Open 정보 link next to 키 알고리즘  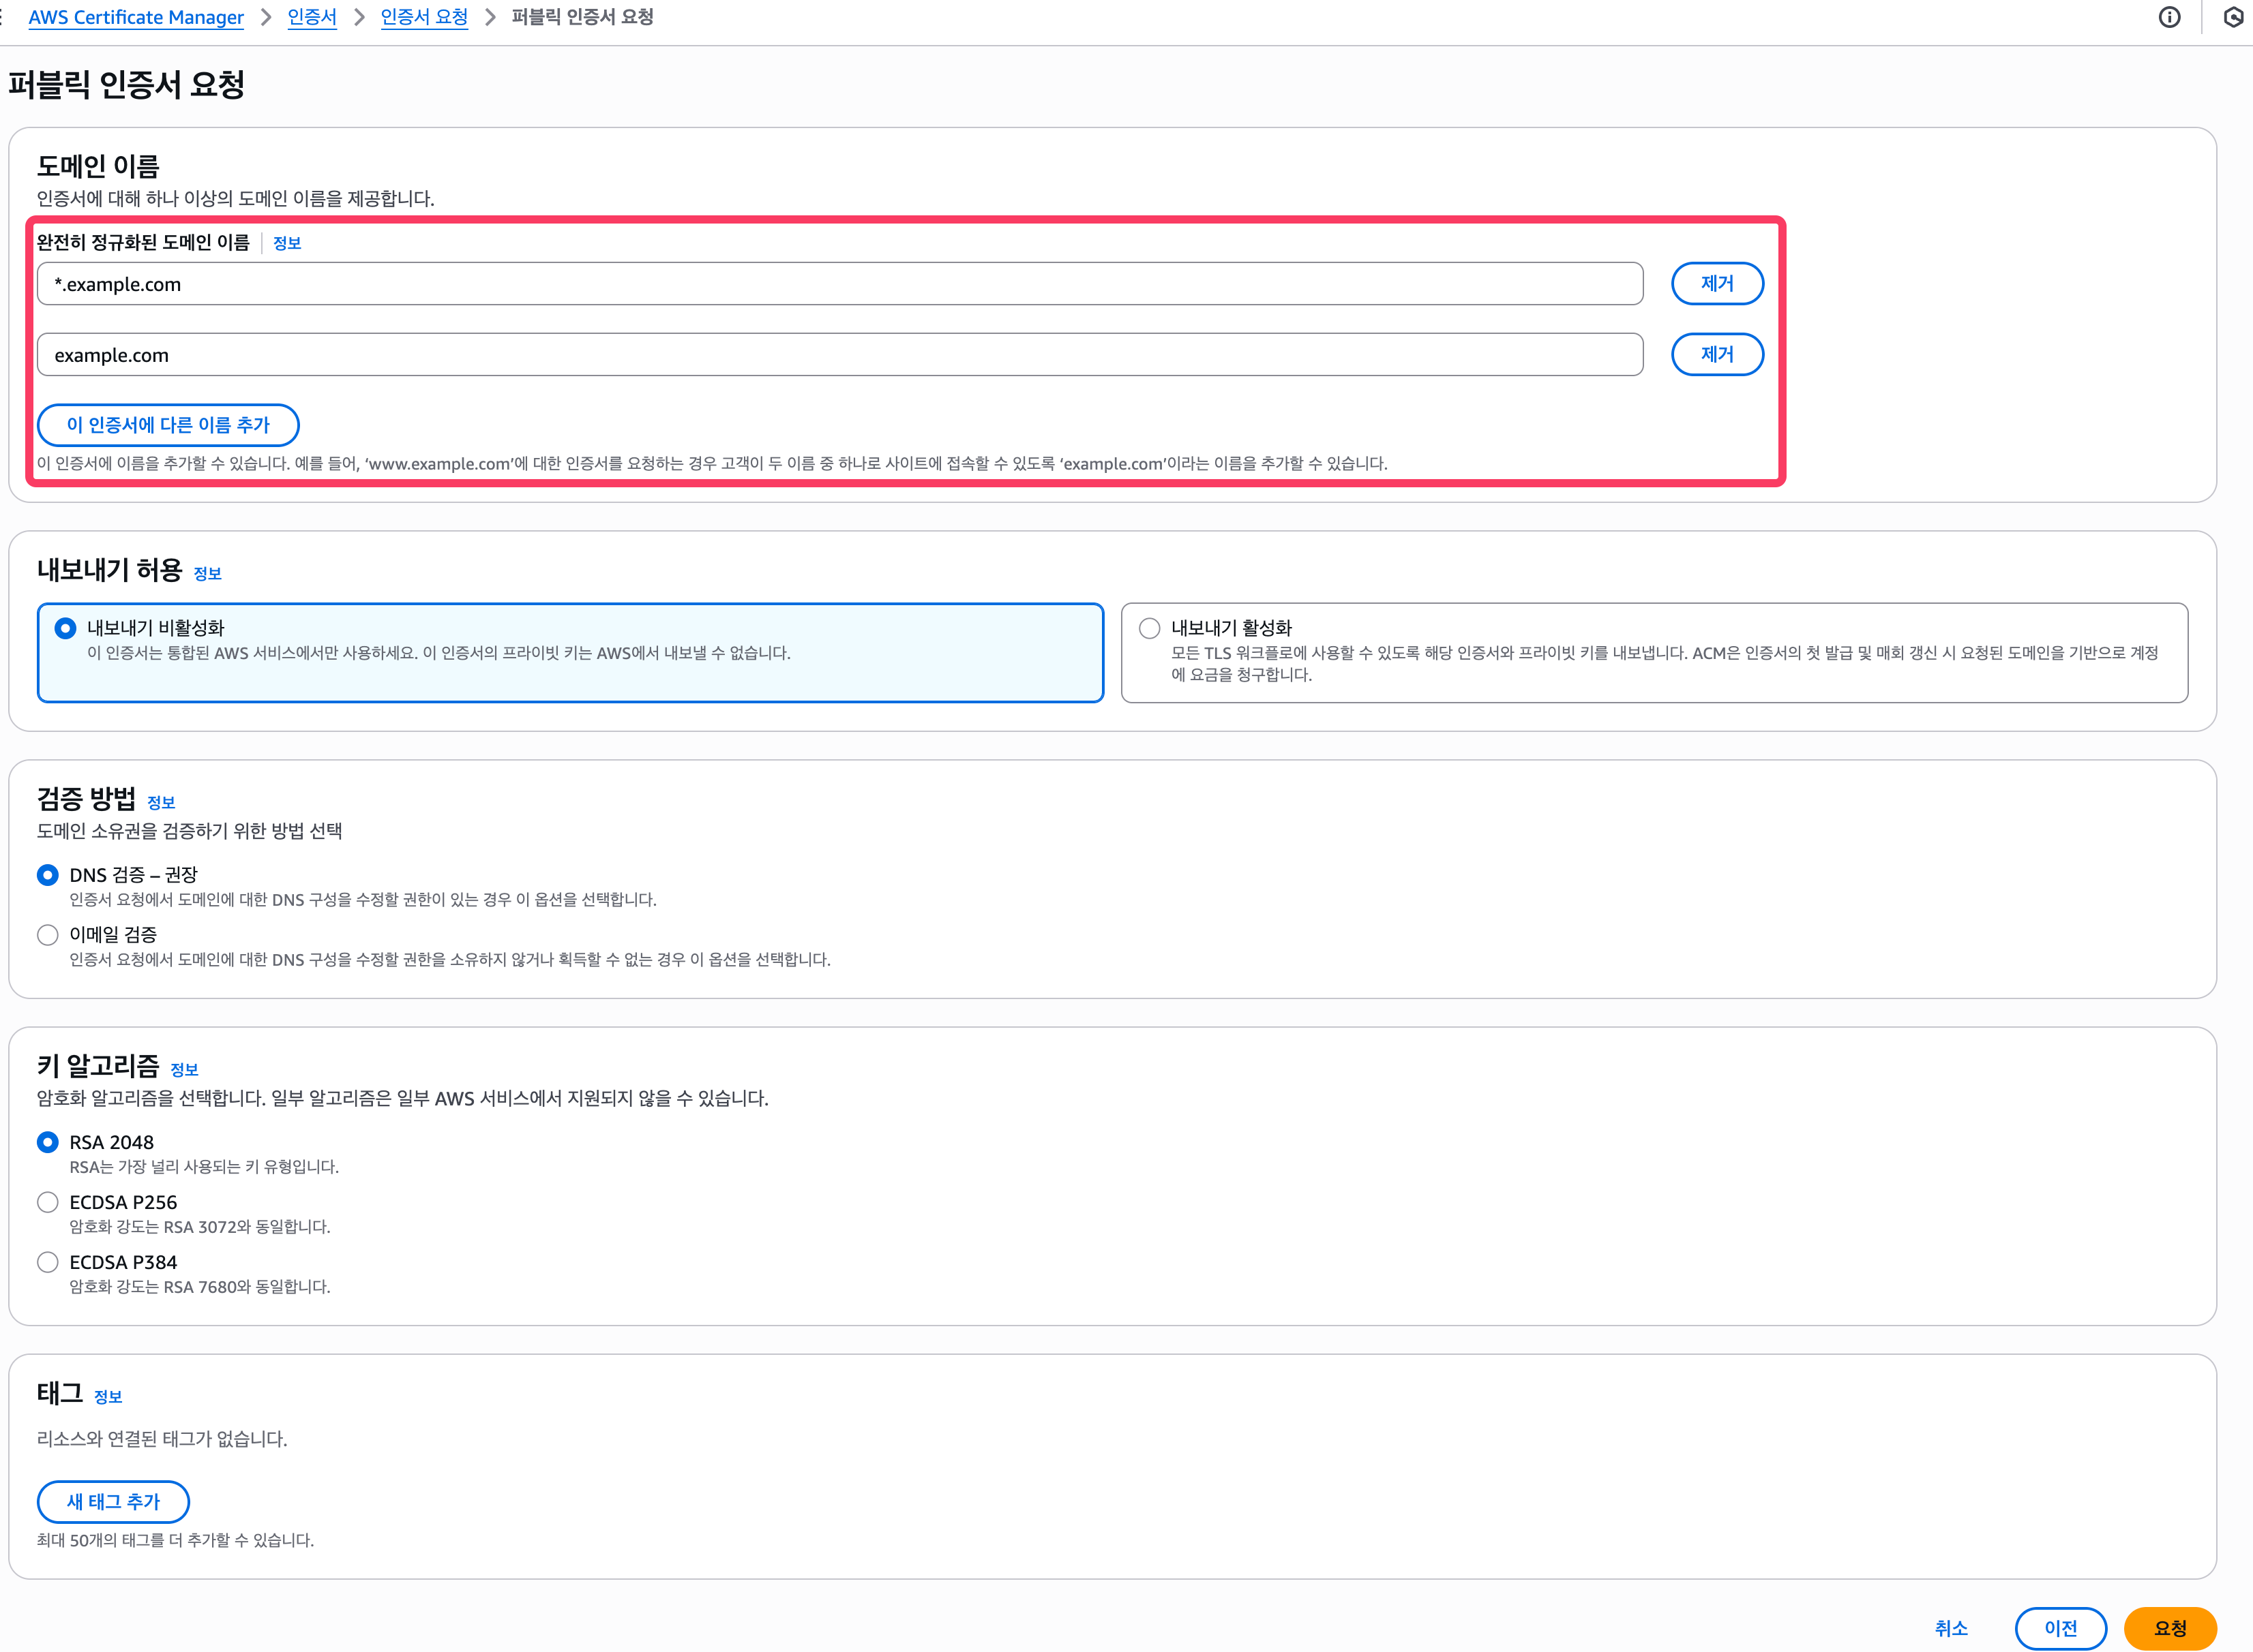pyautogui.click(x=184, y=1070)
